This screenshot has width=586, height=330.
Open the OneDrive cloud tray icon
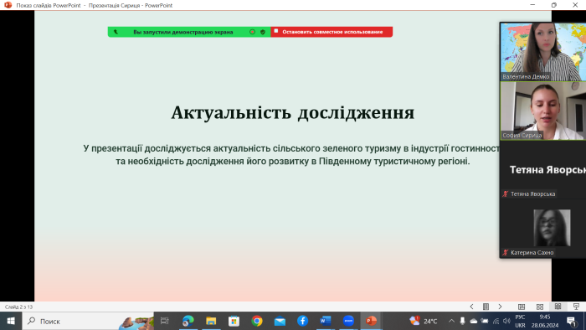474,321
